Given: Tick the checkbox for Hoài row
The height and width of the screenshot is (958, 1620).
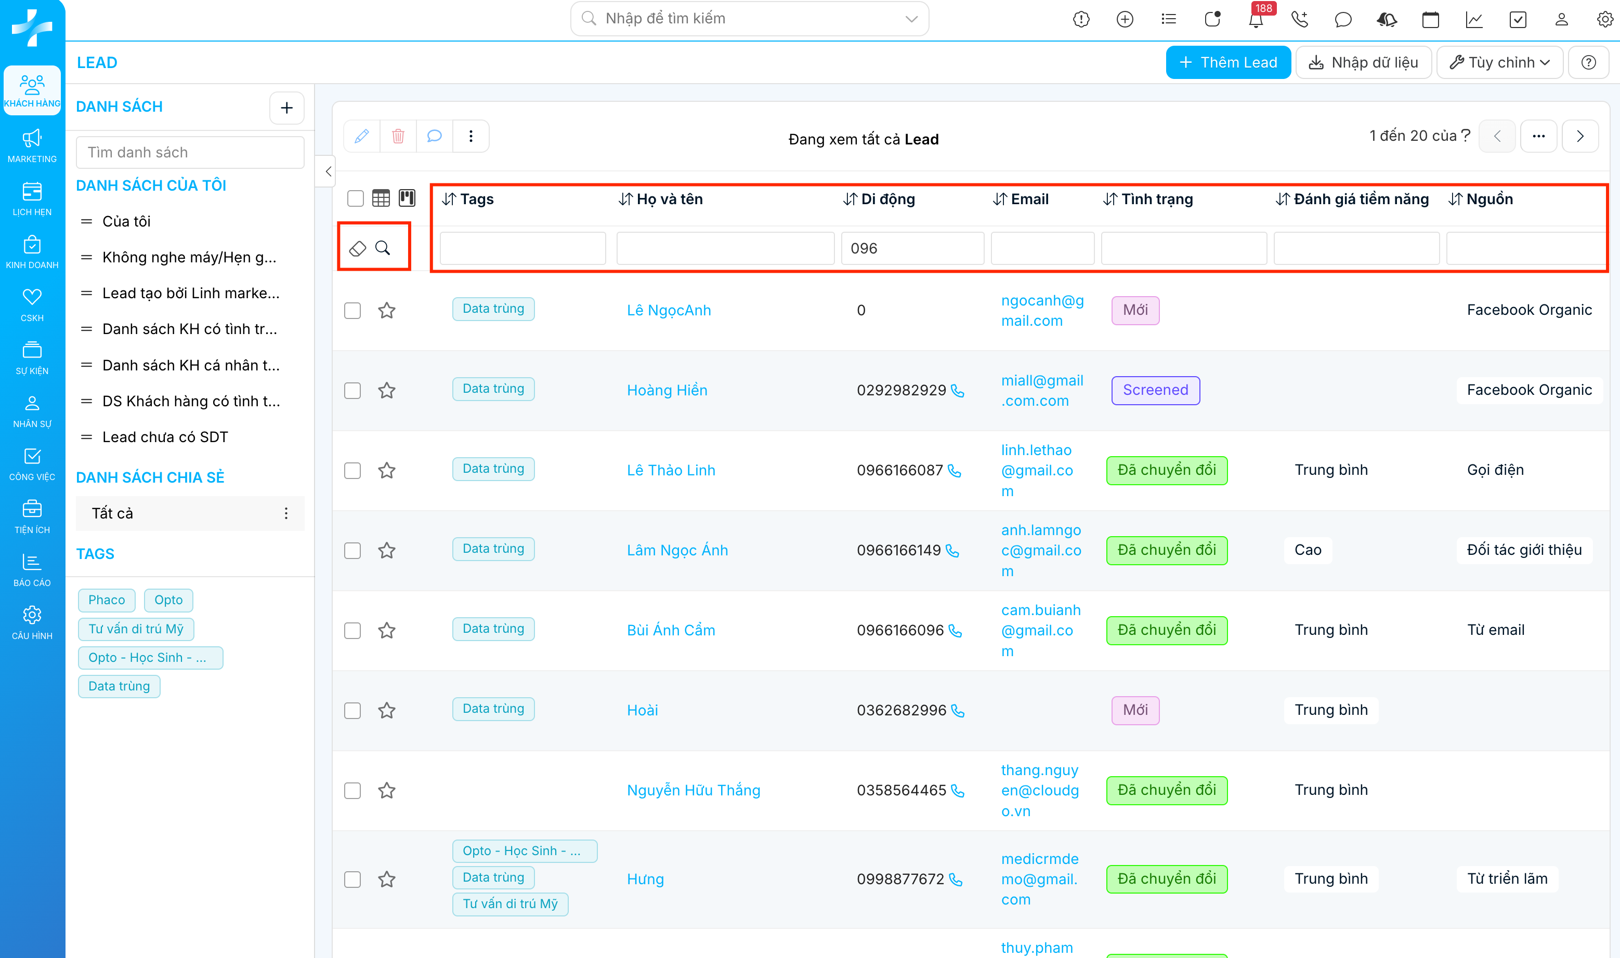Looking at the screenshot, I should click(x=352, y=711).
